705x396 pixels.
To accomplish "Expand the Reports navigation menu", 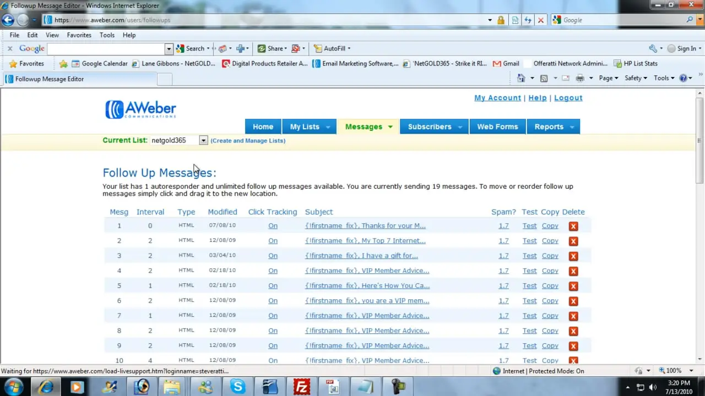I will click(x=553, y=127).
